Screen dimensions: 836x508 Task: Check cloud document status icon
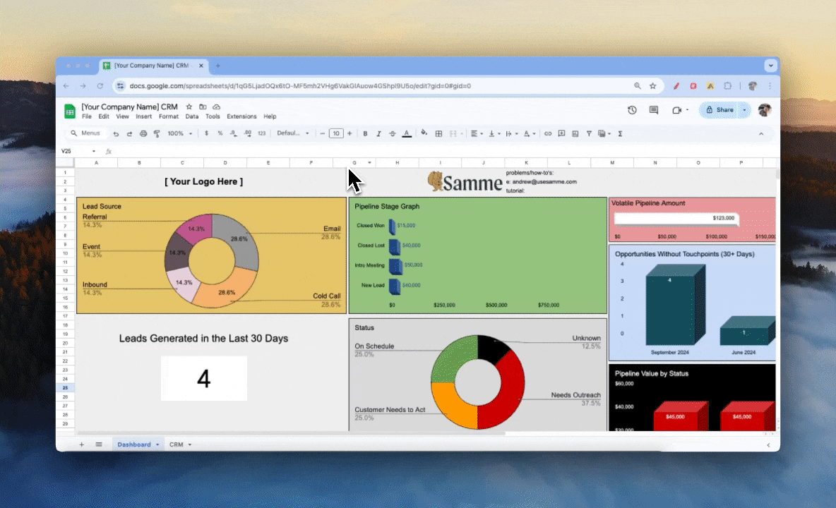point(217,107)
